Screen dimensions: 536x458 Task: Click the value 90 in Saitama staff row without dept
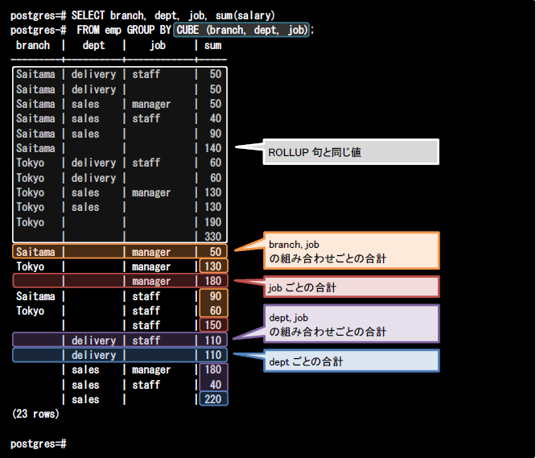coord(216,296)
